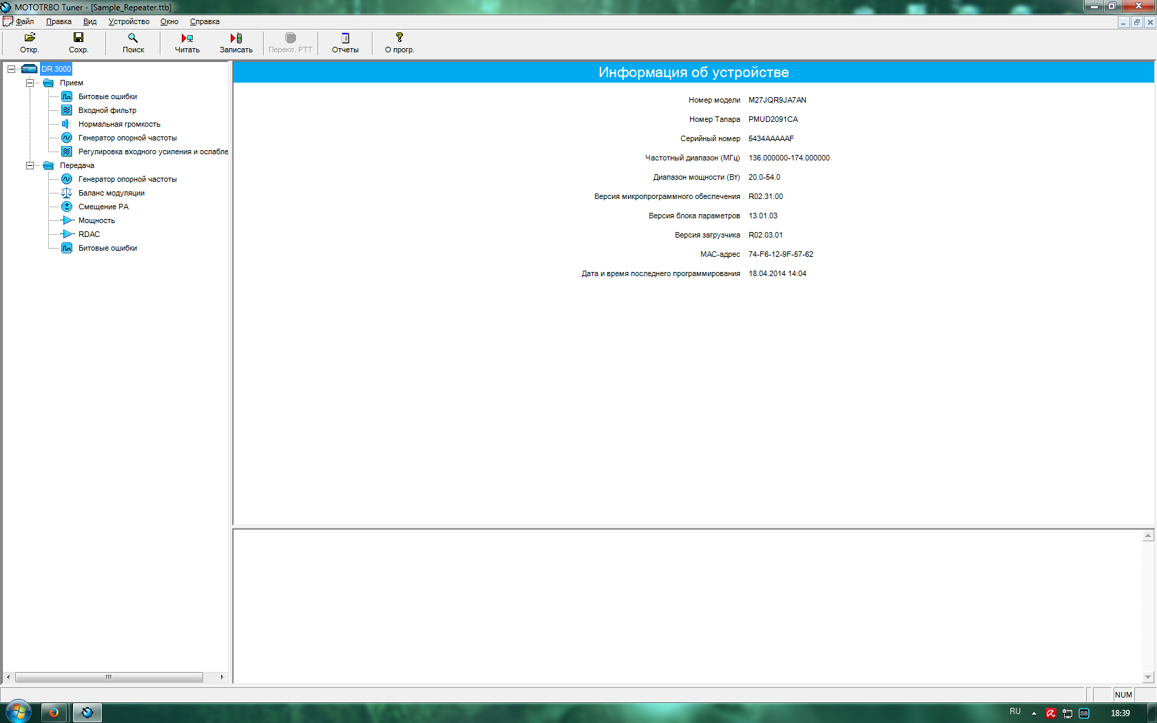Select Мощность tree item
Viewport: 1157px width, 723px height.
(x=96, y=220)
